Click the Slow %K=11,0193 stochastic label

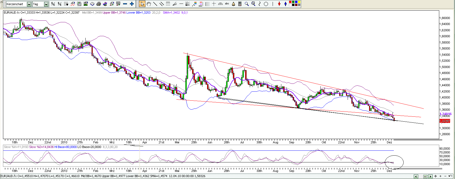[16, 147]
